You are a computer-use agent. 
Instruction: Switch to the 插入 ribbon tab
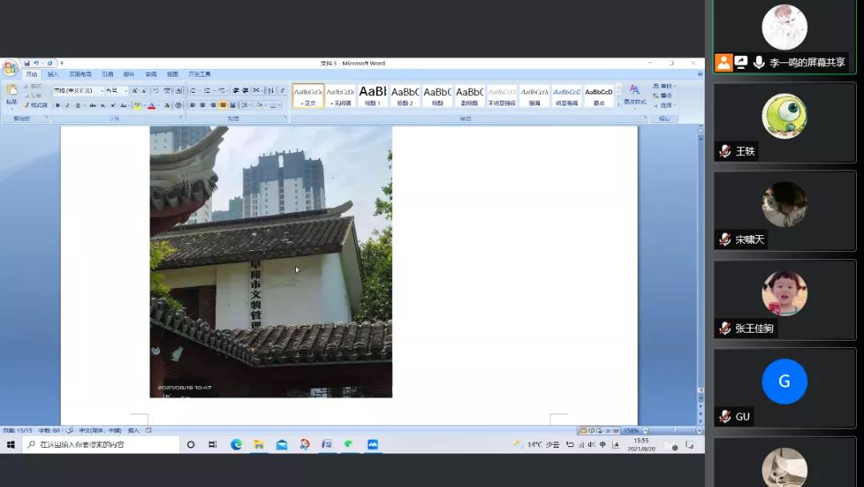coord(53,74)
